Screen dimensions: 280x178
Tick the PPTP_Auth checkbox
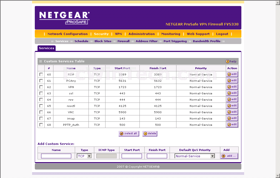pos(41,125)
